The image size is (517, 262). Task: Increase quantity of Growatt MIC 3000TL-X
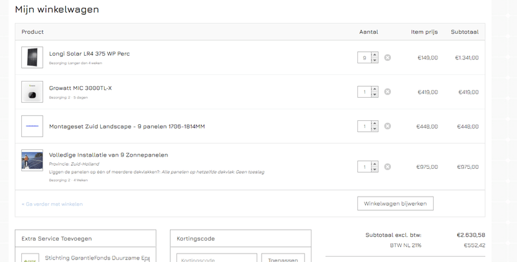375,89
